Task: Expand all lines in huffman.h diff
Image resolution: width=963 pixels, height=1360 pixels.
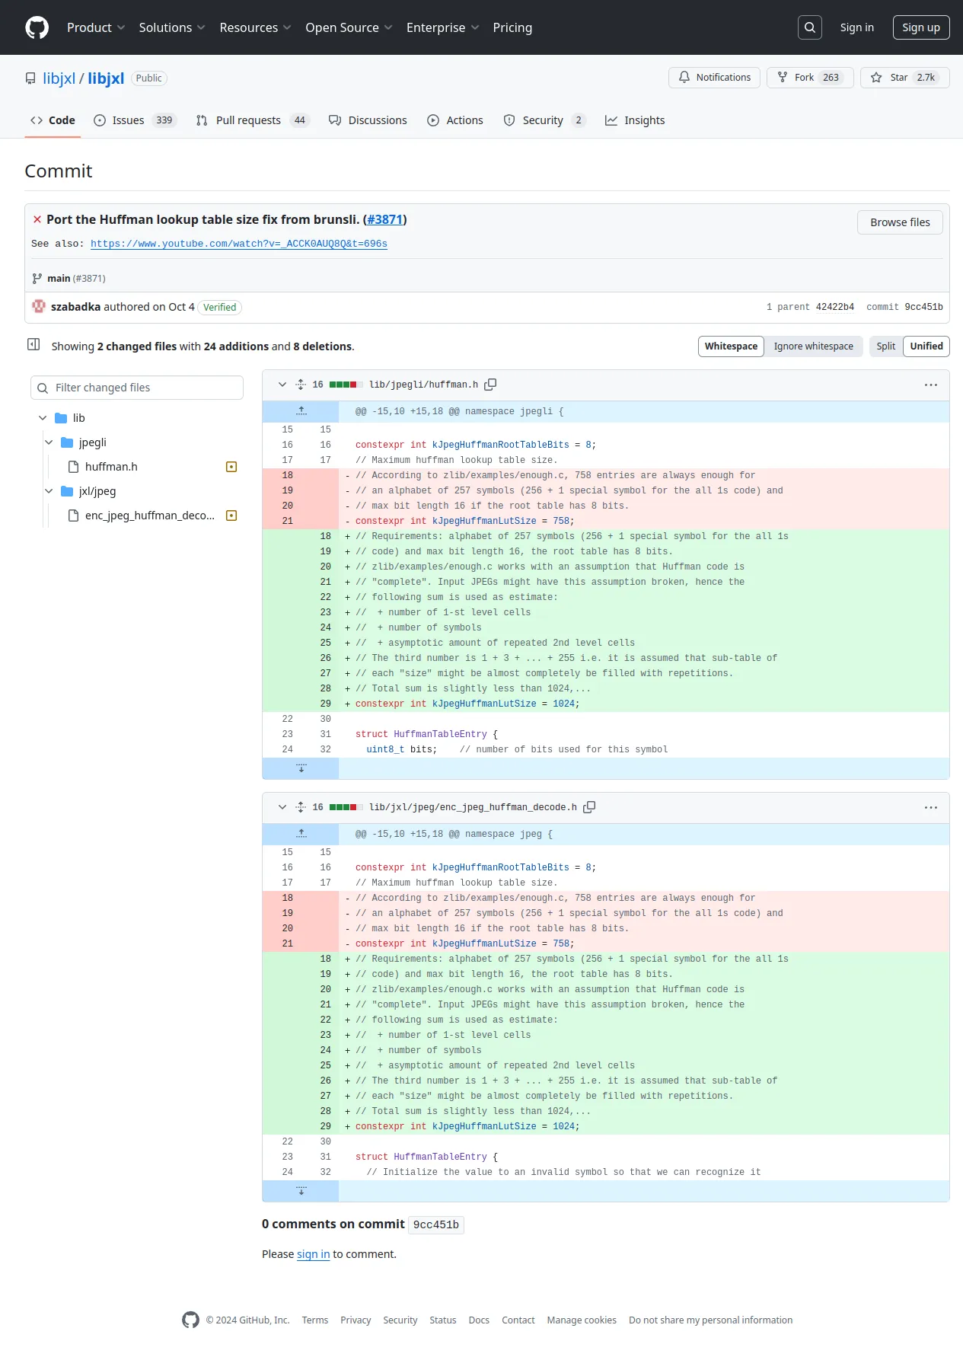Action: 301,385
